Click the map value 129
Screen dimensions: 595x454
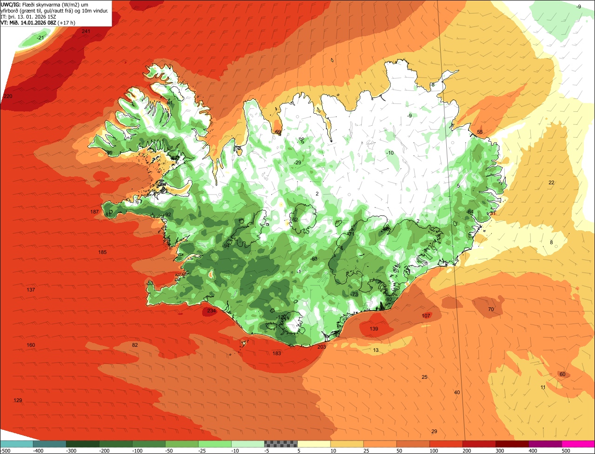pos(18,400)
